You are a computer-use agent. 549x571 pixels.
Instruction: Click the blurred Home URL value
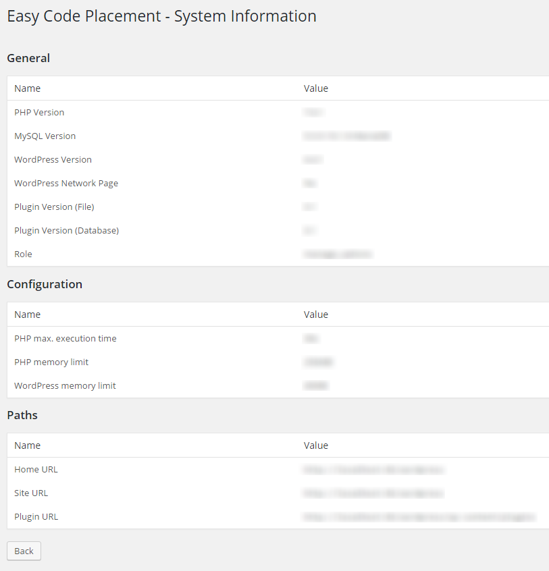373,470
